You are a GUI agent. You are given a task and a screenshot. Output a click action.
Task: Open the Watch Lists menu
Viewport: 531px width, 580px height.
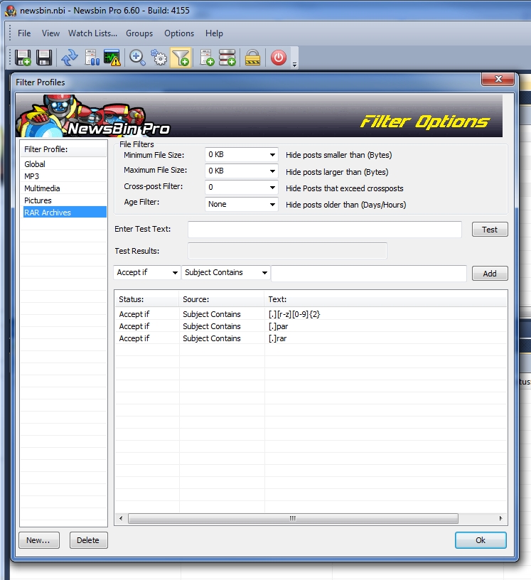pyautogui.click(x=92, y=33)
